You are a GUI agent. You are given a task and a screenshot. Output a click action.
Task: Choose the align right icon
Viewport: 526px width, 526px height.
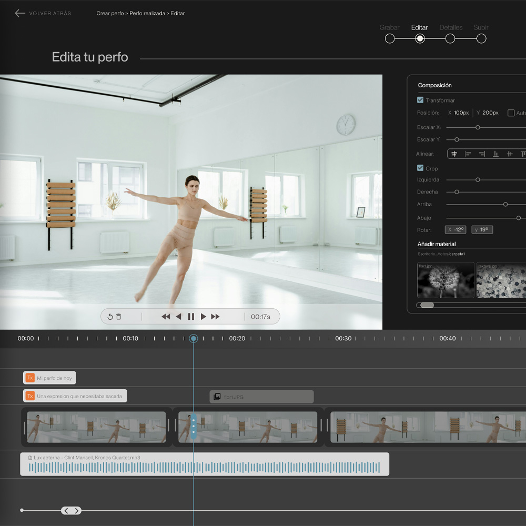[482, 154]
